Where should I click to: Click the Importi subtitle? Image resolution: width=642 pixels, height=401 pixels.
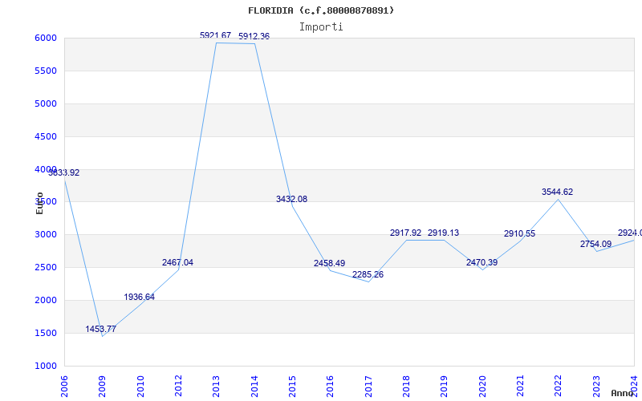coord(321,27)
